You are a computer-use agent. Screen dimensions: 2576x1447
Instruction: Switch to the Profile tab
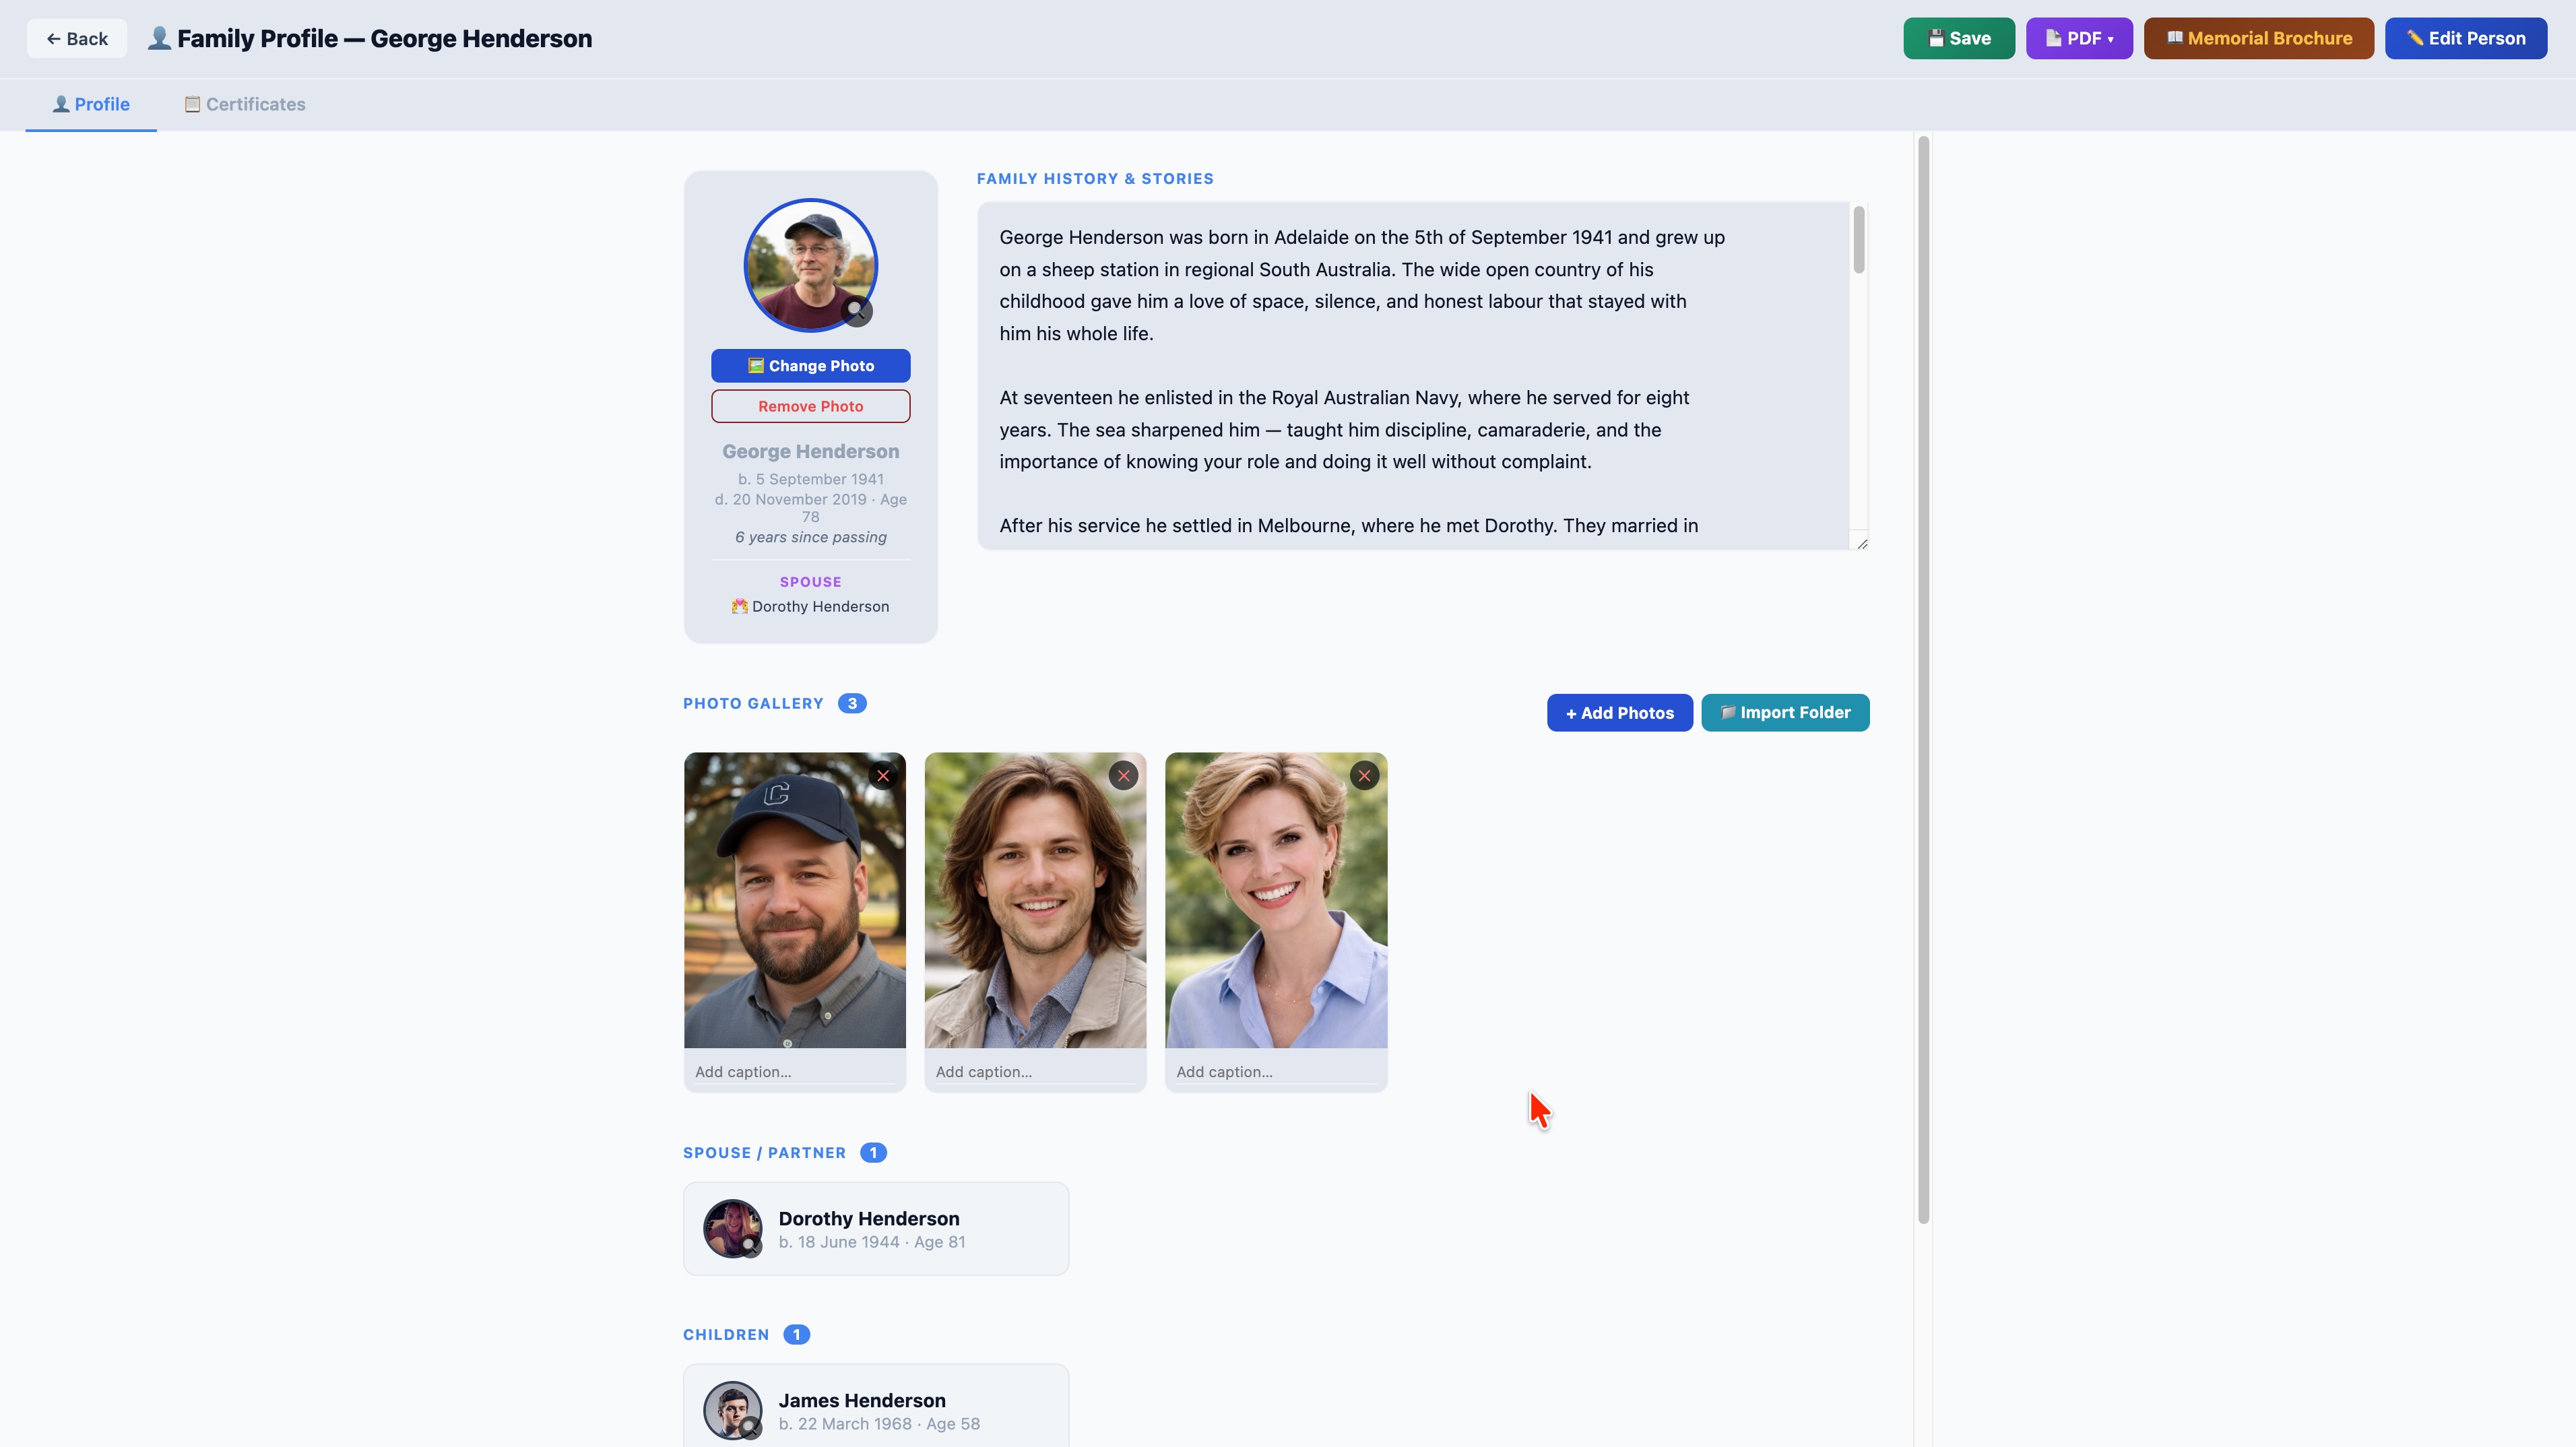point(91,104)
